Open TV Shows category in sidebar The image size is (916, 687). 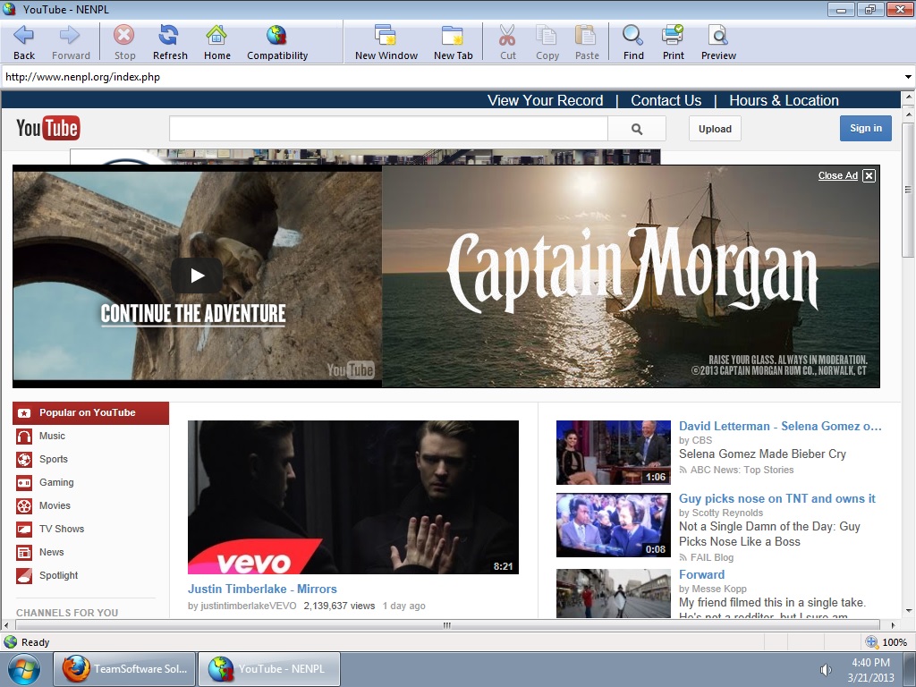point(62,530)
